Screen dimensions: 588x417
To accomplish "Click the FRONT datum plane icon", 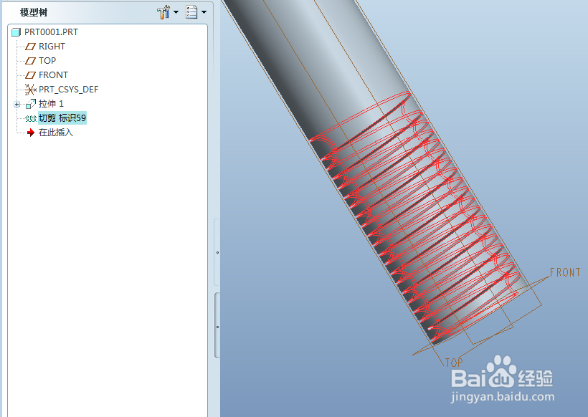I will 30,75.
